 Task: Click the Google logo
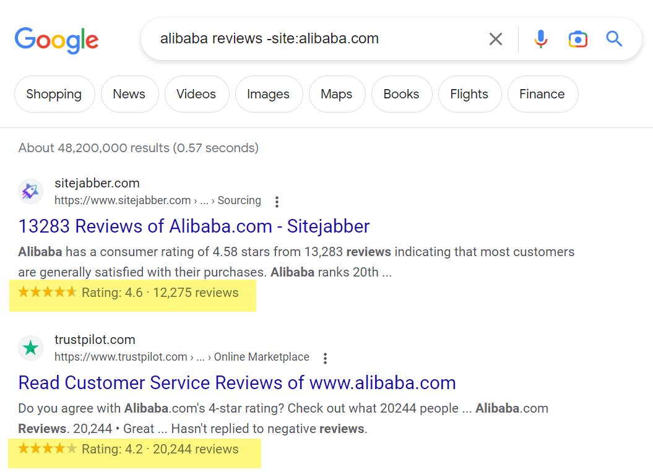[56, 40]
